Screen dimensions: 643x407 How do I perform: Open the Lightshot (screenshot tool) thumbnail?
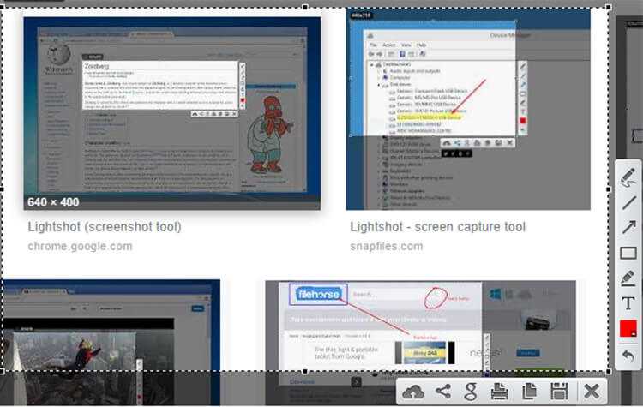coord(172,114)
